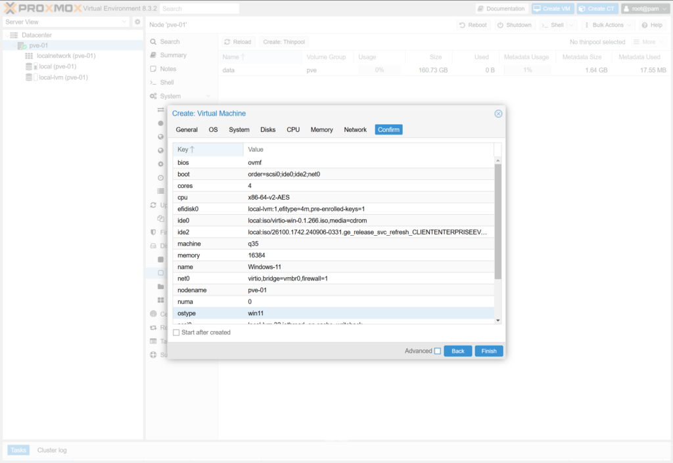The image size is (673, 463).
Task: Select the local-lvm (pve-01) storage node
Action: pyautogui.click(x=63, y=77)
